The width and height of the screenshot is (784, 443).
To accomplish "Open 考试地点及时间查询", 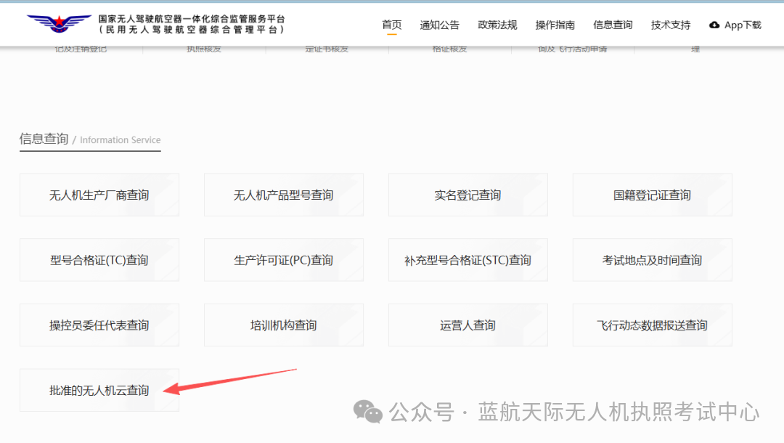I will point(653,260).
